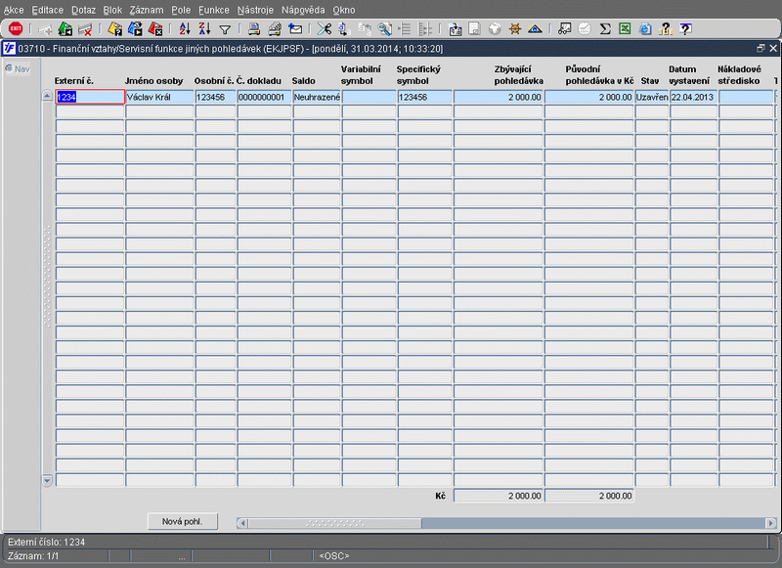782x568 pixels.
Task: Click the print-setup icon beside printer
Action: tap(275, 29)
